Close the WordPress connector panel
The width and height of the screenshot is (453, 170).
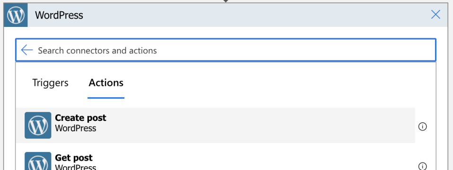[436, 15]
